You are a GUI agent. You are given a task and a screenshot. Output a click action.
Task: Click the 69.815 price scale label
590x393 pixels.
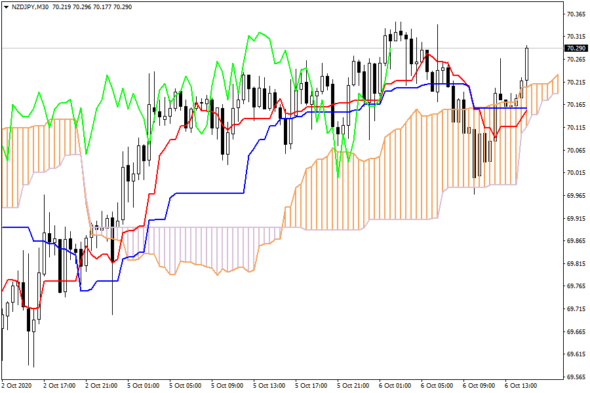click(576, 263)
